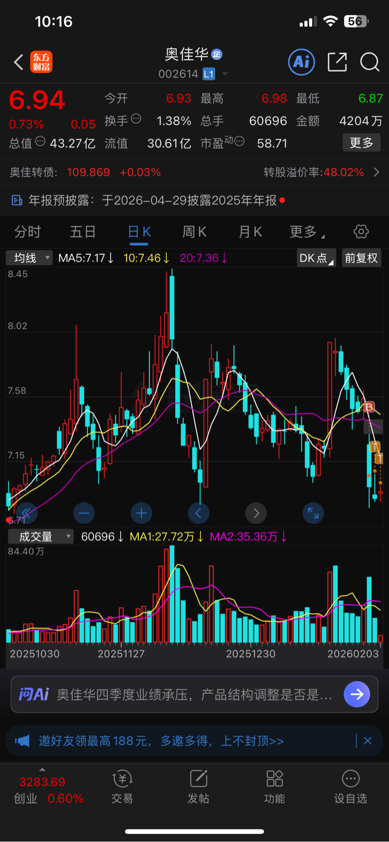Switch to 周K chart tab
Image resolution: width=389 pixels, height=842 pixels.
pyautogui.click(x=194, y=232)
